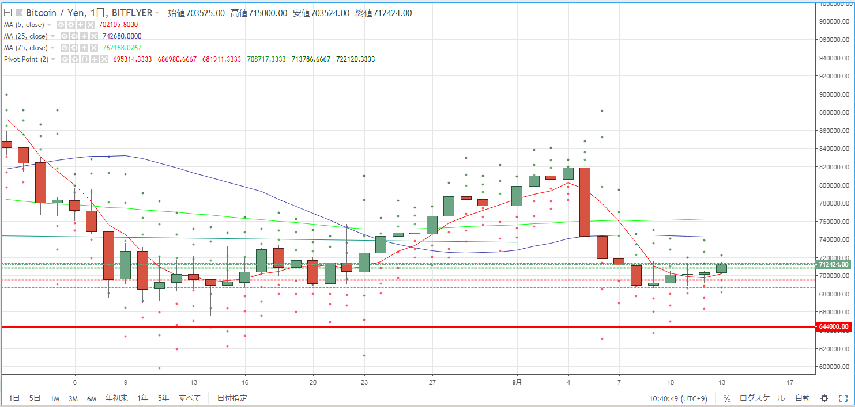Enter fullscreen mode via bottom-right icon
This screenshot has height=407, width=855.
point(842,398)
